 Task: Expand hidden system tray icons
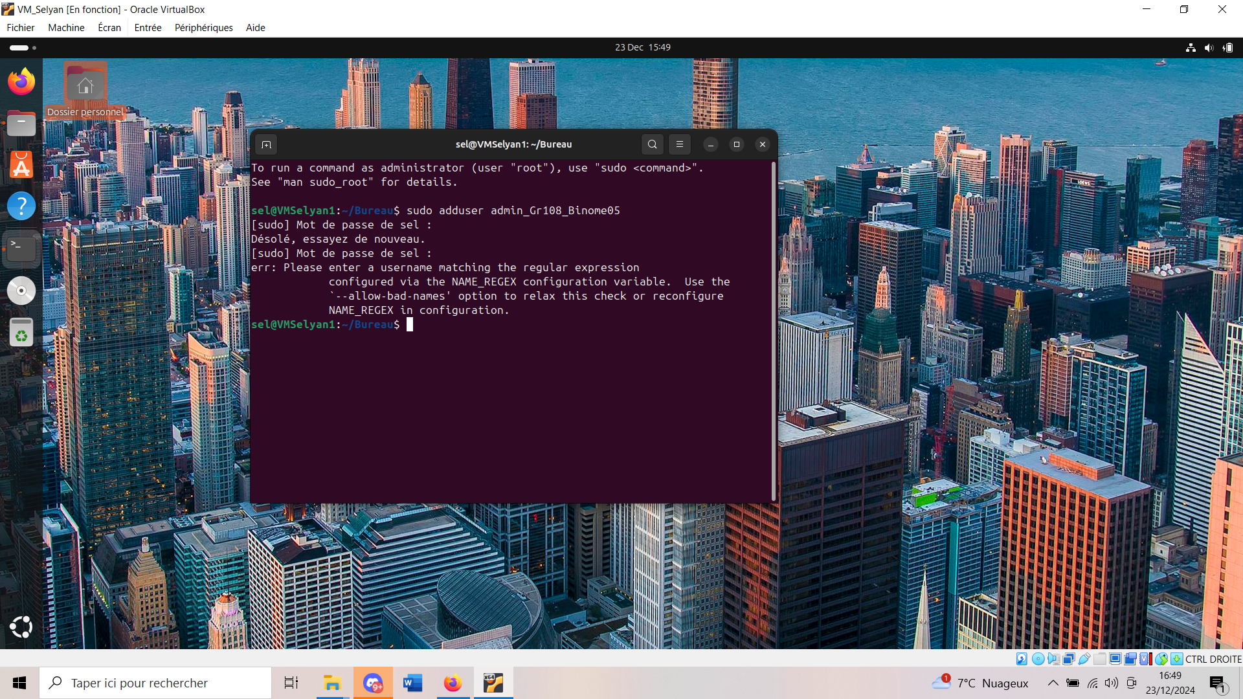[1053, 683]
